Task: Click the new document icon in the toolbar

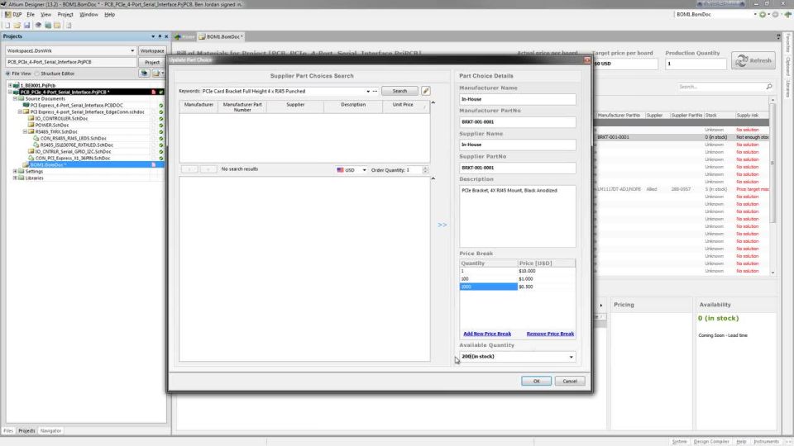Action: pos(7,26)
